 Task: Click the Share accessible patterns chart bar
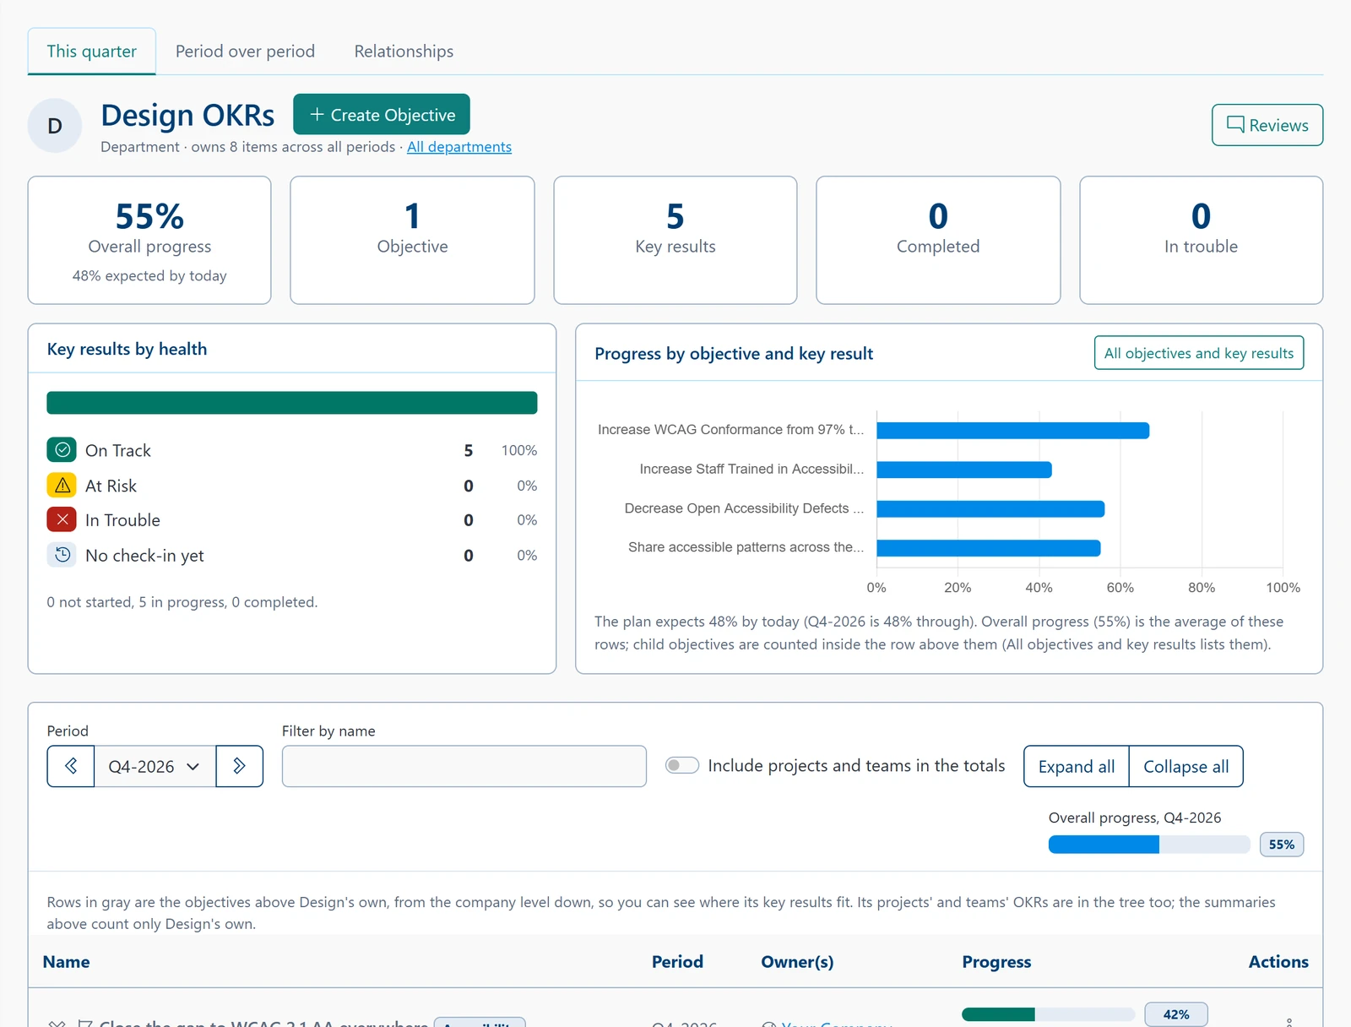pos(989,548)
